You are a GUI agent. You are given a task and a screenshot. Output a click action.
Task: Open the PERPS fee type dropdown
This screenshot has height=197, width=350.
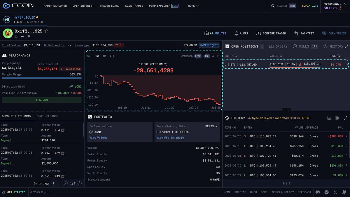pyautogui.click(x=211, y=126)
